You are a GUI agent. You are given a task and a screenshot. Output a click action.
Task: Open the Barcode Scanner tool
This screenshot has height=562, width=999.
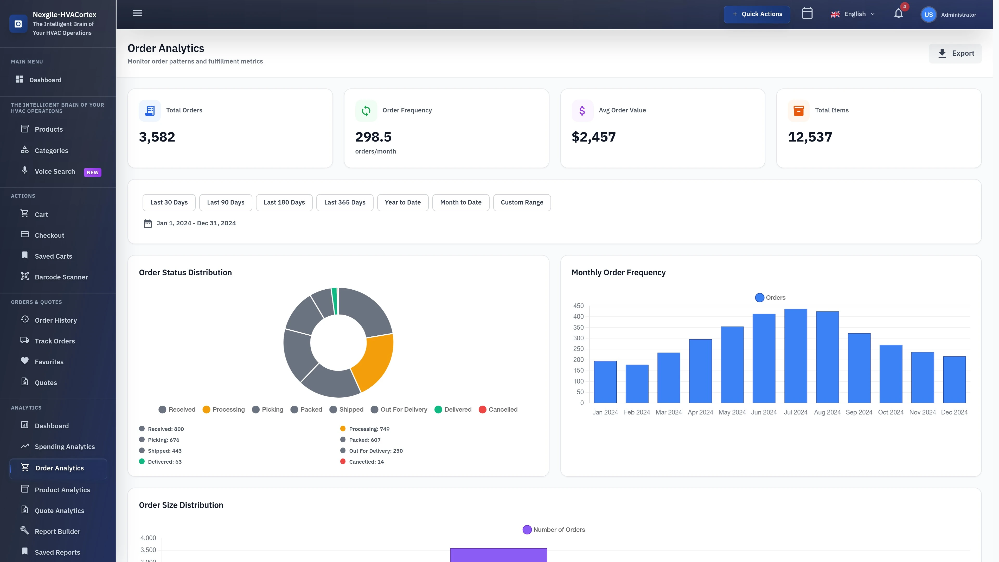61,277
